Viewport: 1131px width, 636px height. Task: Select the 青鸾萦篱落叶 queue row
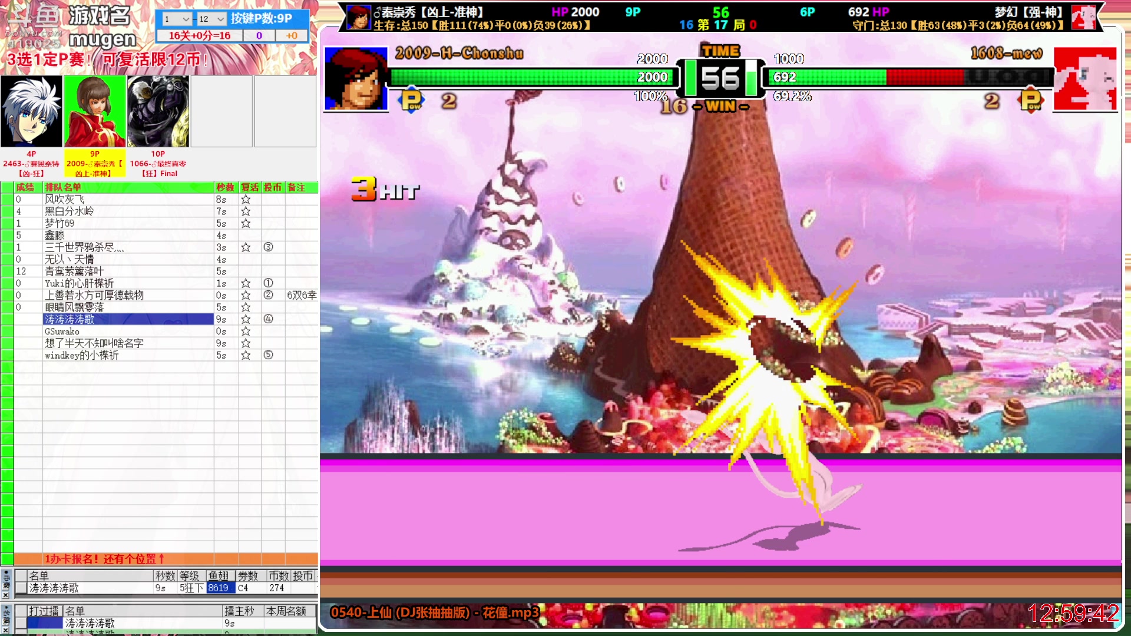(128, 271)
